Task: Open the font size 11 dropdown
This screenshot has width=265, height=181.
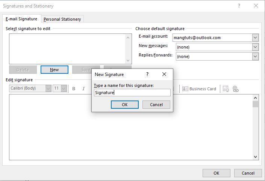Action: 64,88
